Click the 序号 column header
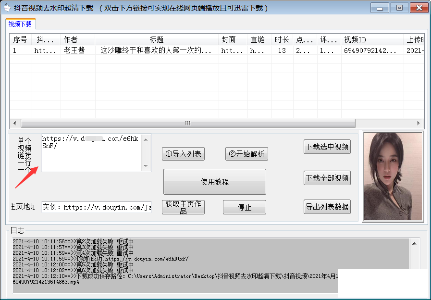Screen dimensions: 431x300 tap(20, 39)
